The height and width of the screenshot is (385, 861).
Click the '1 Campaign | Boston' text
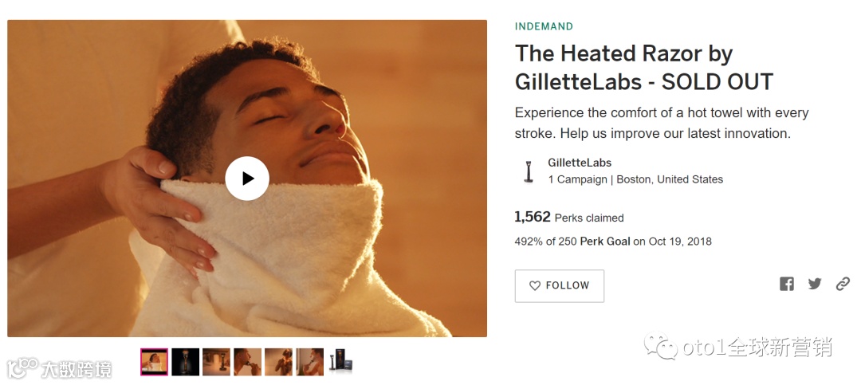click(635, 179)
